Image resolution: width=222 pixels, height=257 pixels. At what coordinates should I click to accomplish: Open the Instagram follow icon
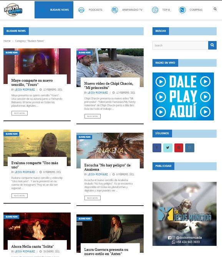(x=190, y=148)
